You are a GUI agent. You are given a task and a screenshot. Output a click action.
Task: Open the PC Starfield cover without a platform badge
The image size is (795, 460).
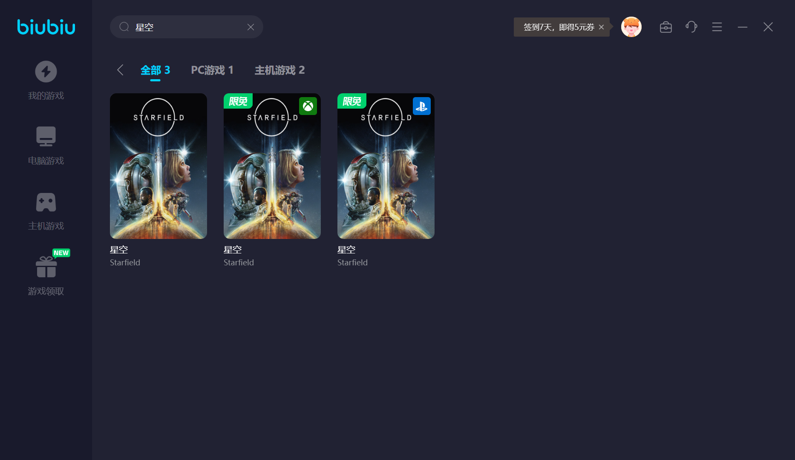pyautogui.click(x=158, y=166)
